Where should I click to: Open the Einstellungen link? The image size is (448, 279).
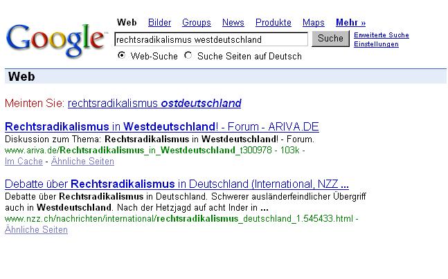(x=376, y=44)
